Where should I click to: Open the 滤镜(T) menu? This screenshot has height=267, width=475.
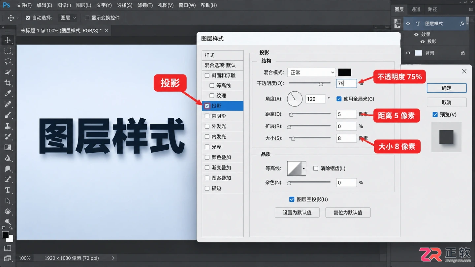[145, 5]
